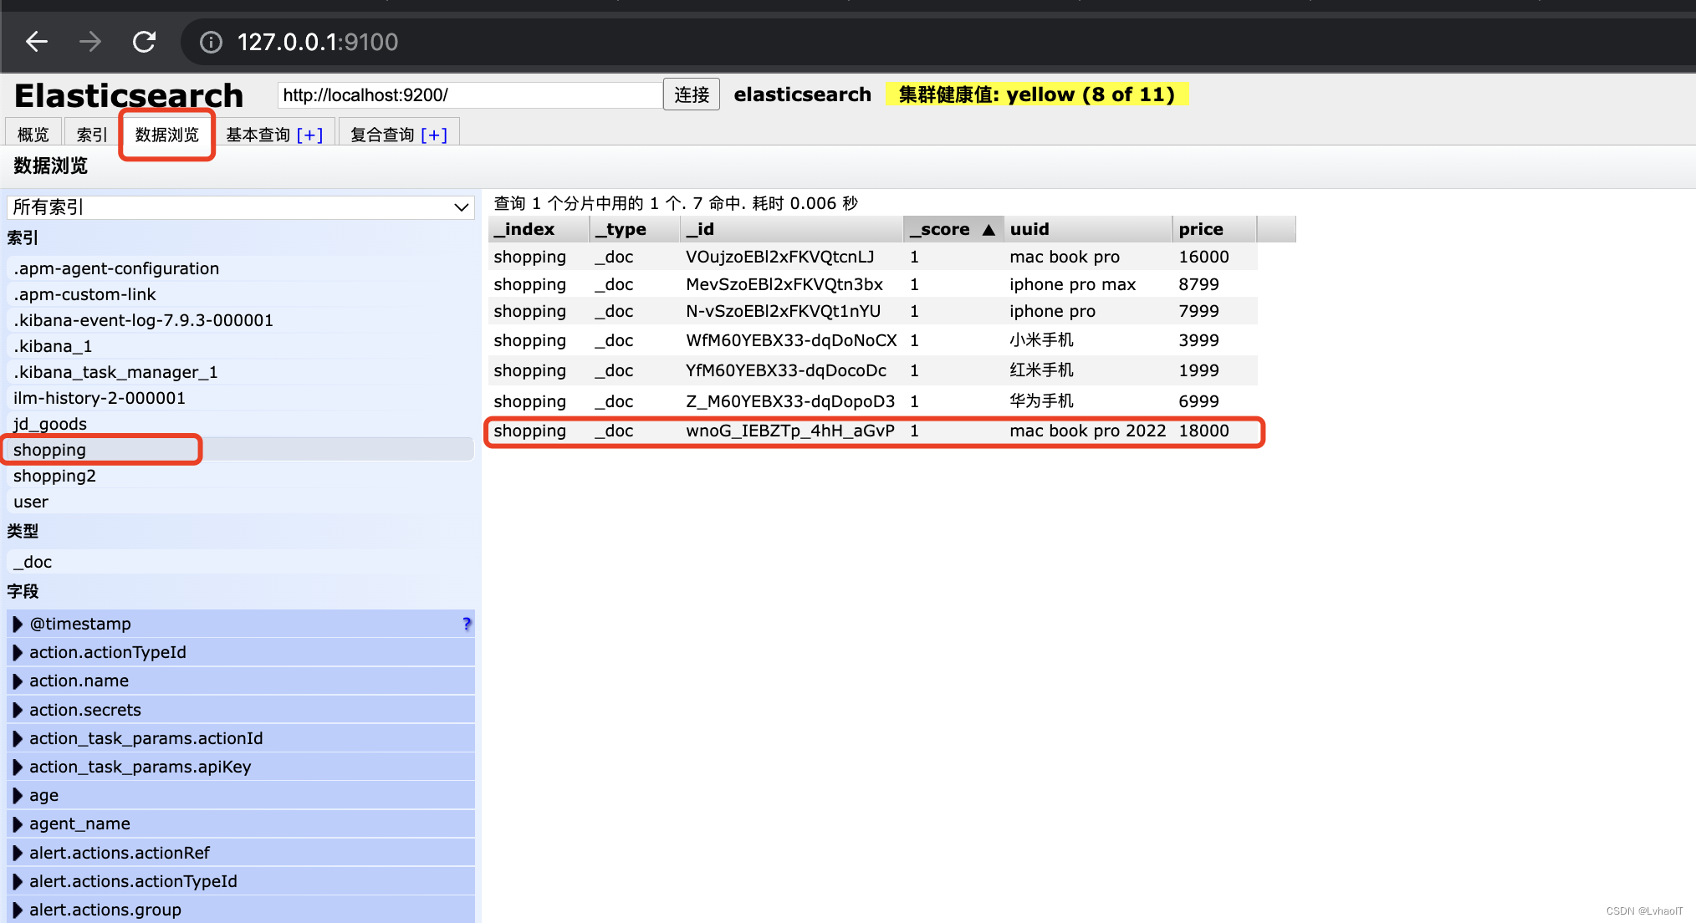
Task: Sort results by price column header
Action: [x=1214, y=229]
